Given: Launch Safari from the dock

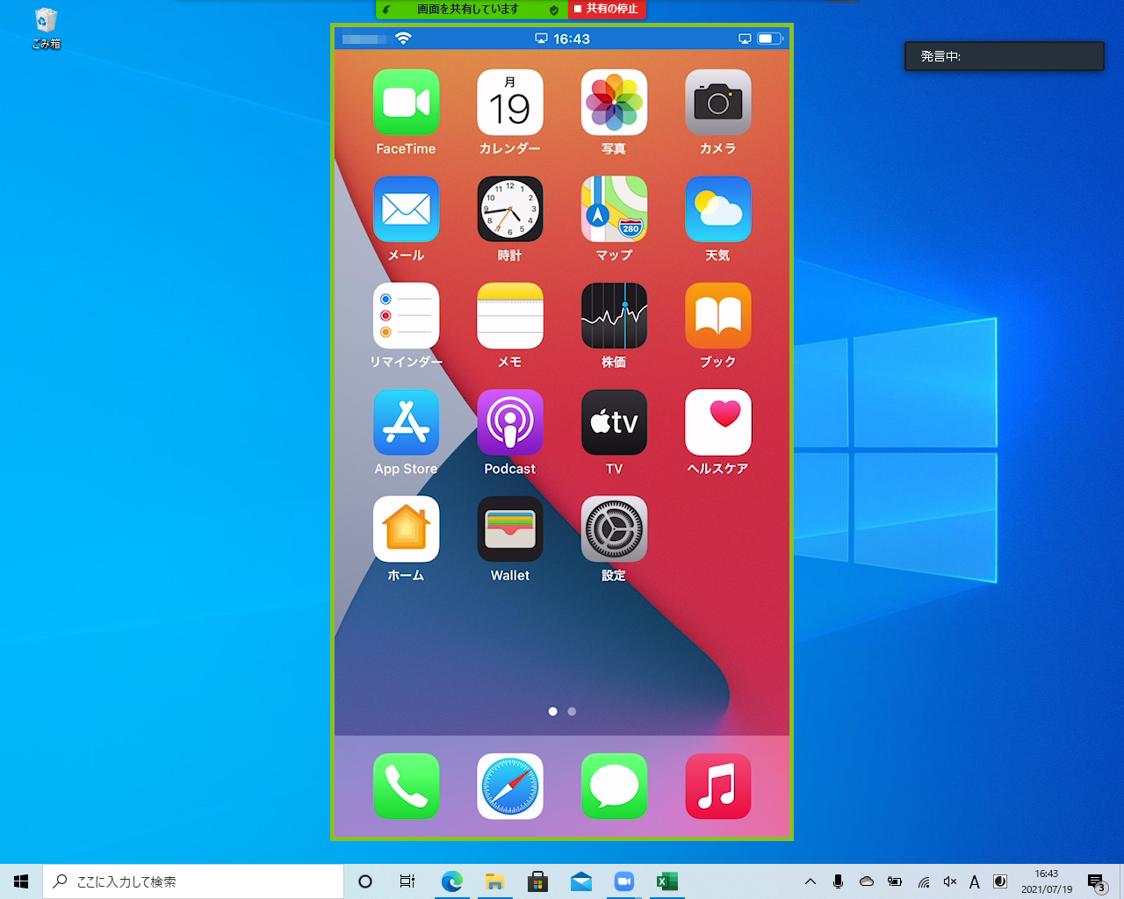Looking at the screenshot, I should click(510, 786).
